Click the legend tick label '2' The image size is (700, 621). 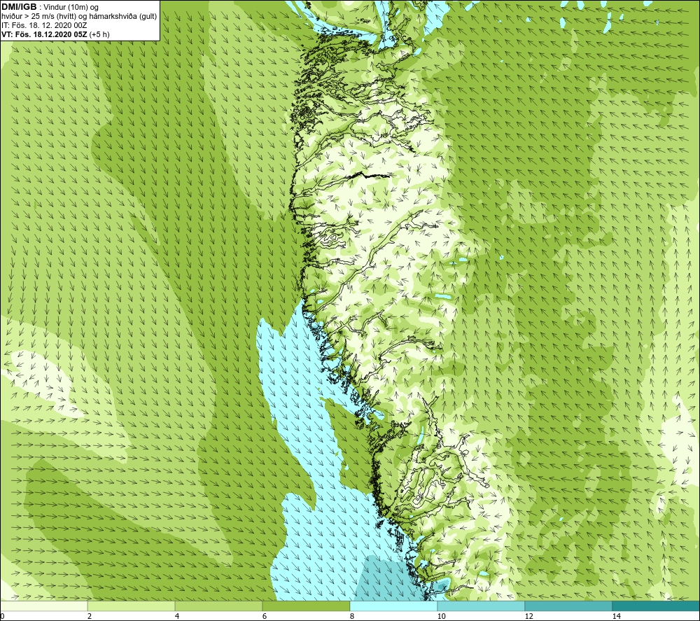click(90, 616)
